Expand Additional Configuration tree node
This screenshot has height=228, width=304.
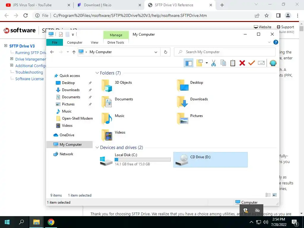coord(12,65)
